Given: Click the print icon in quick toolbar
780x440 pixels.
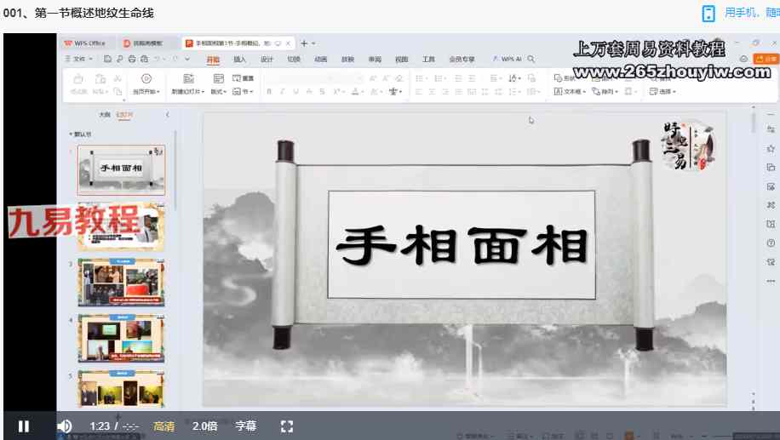Looking at the screenshot, I should click(x=132, y=60).
